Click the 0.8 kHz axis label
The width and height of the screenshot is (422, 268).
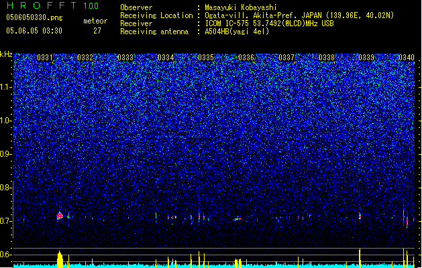pos(5,188)
